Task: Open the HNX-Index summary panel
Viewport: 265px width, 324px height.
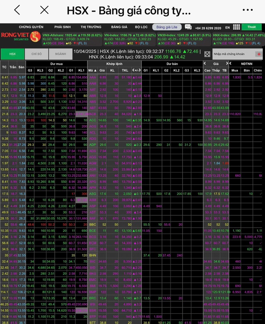Action: pyautogui.click(x=238, y=39)
